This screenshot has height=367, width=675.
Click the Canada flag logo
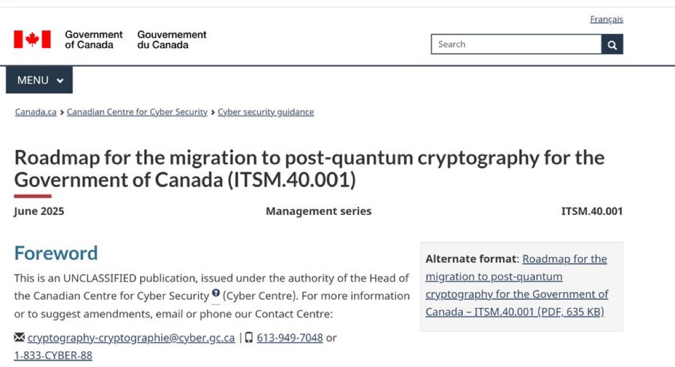pos(32,39)
